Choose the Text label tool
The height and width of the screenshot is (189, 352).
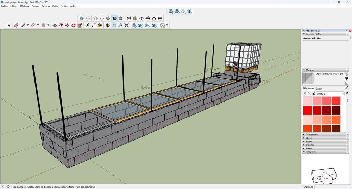coord(94,25)
